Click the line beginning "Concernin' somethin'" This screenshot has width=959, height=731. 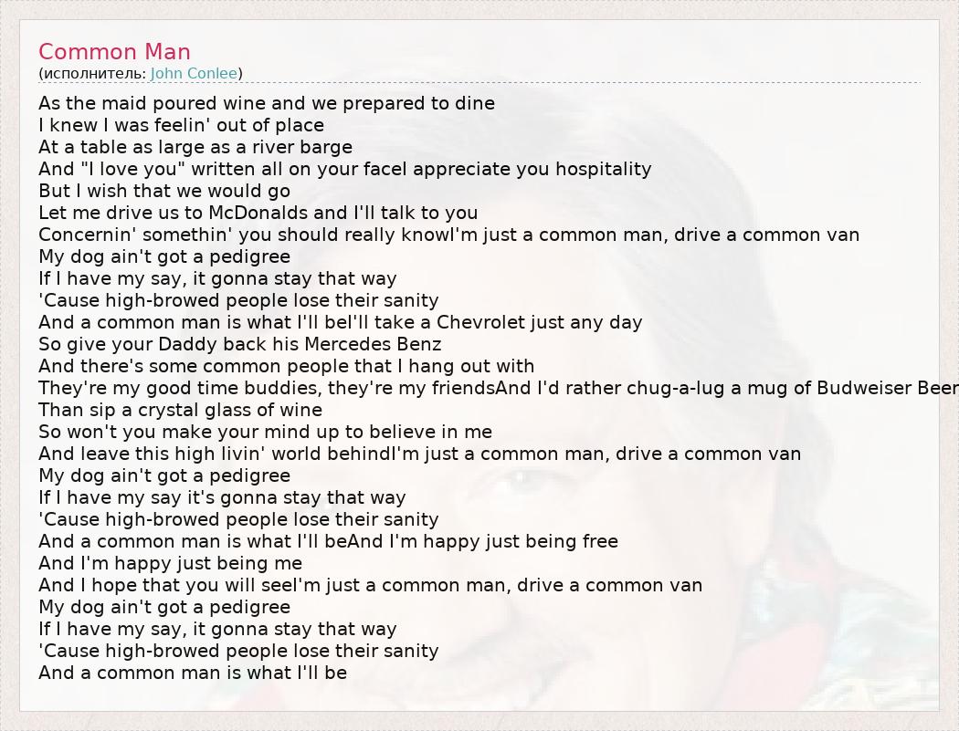(x=448, y=235)
